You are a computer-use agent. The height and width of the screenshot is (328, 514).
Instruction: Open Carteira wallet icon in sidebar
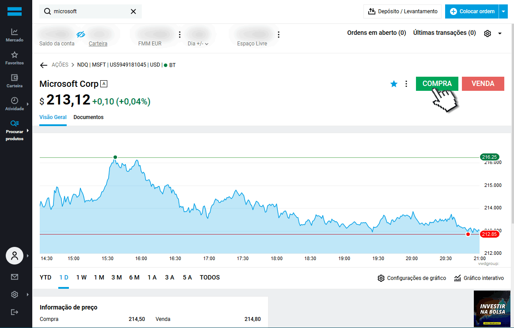click(15, 81)
